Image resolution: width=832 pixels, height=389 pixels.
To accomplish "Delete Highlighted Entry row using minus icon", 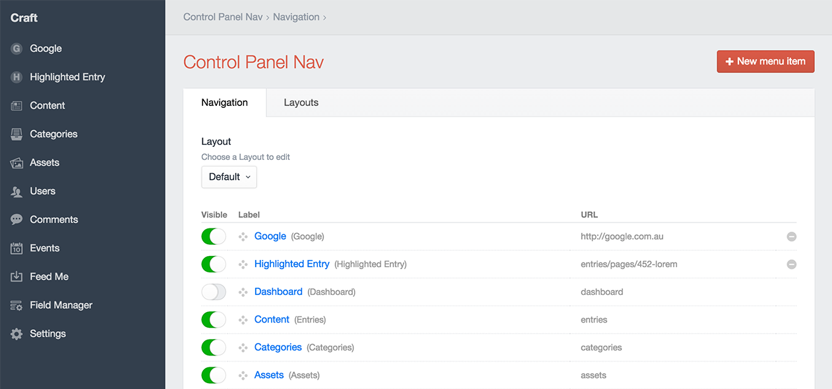I will click(791, 265).
